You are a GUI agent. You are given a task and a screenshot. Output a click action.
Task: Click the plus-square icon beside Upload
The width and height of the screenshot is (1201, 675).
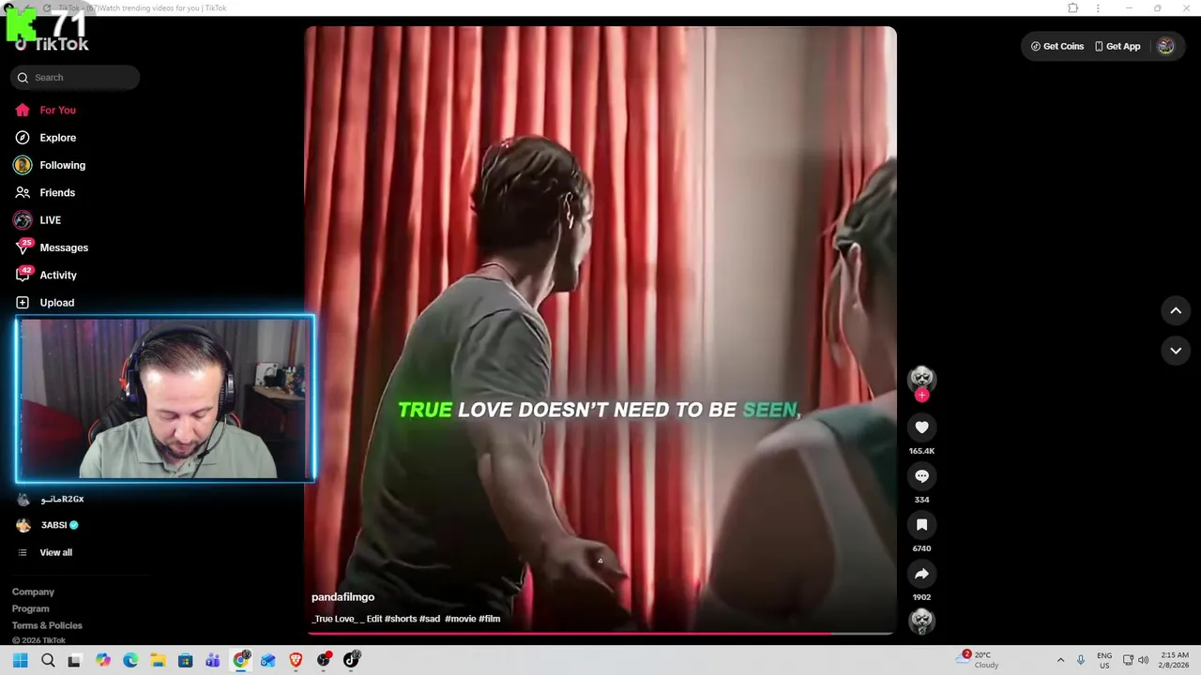point(23,303)
